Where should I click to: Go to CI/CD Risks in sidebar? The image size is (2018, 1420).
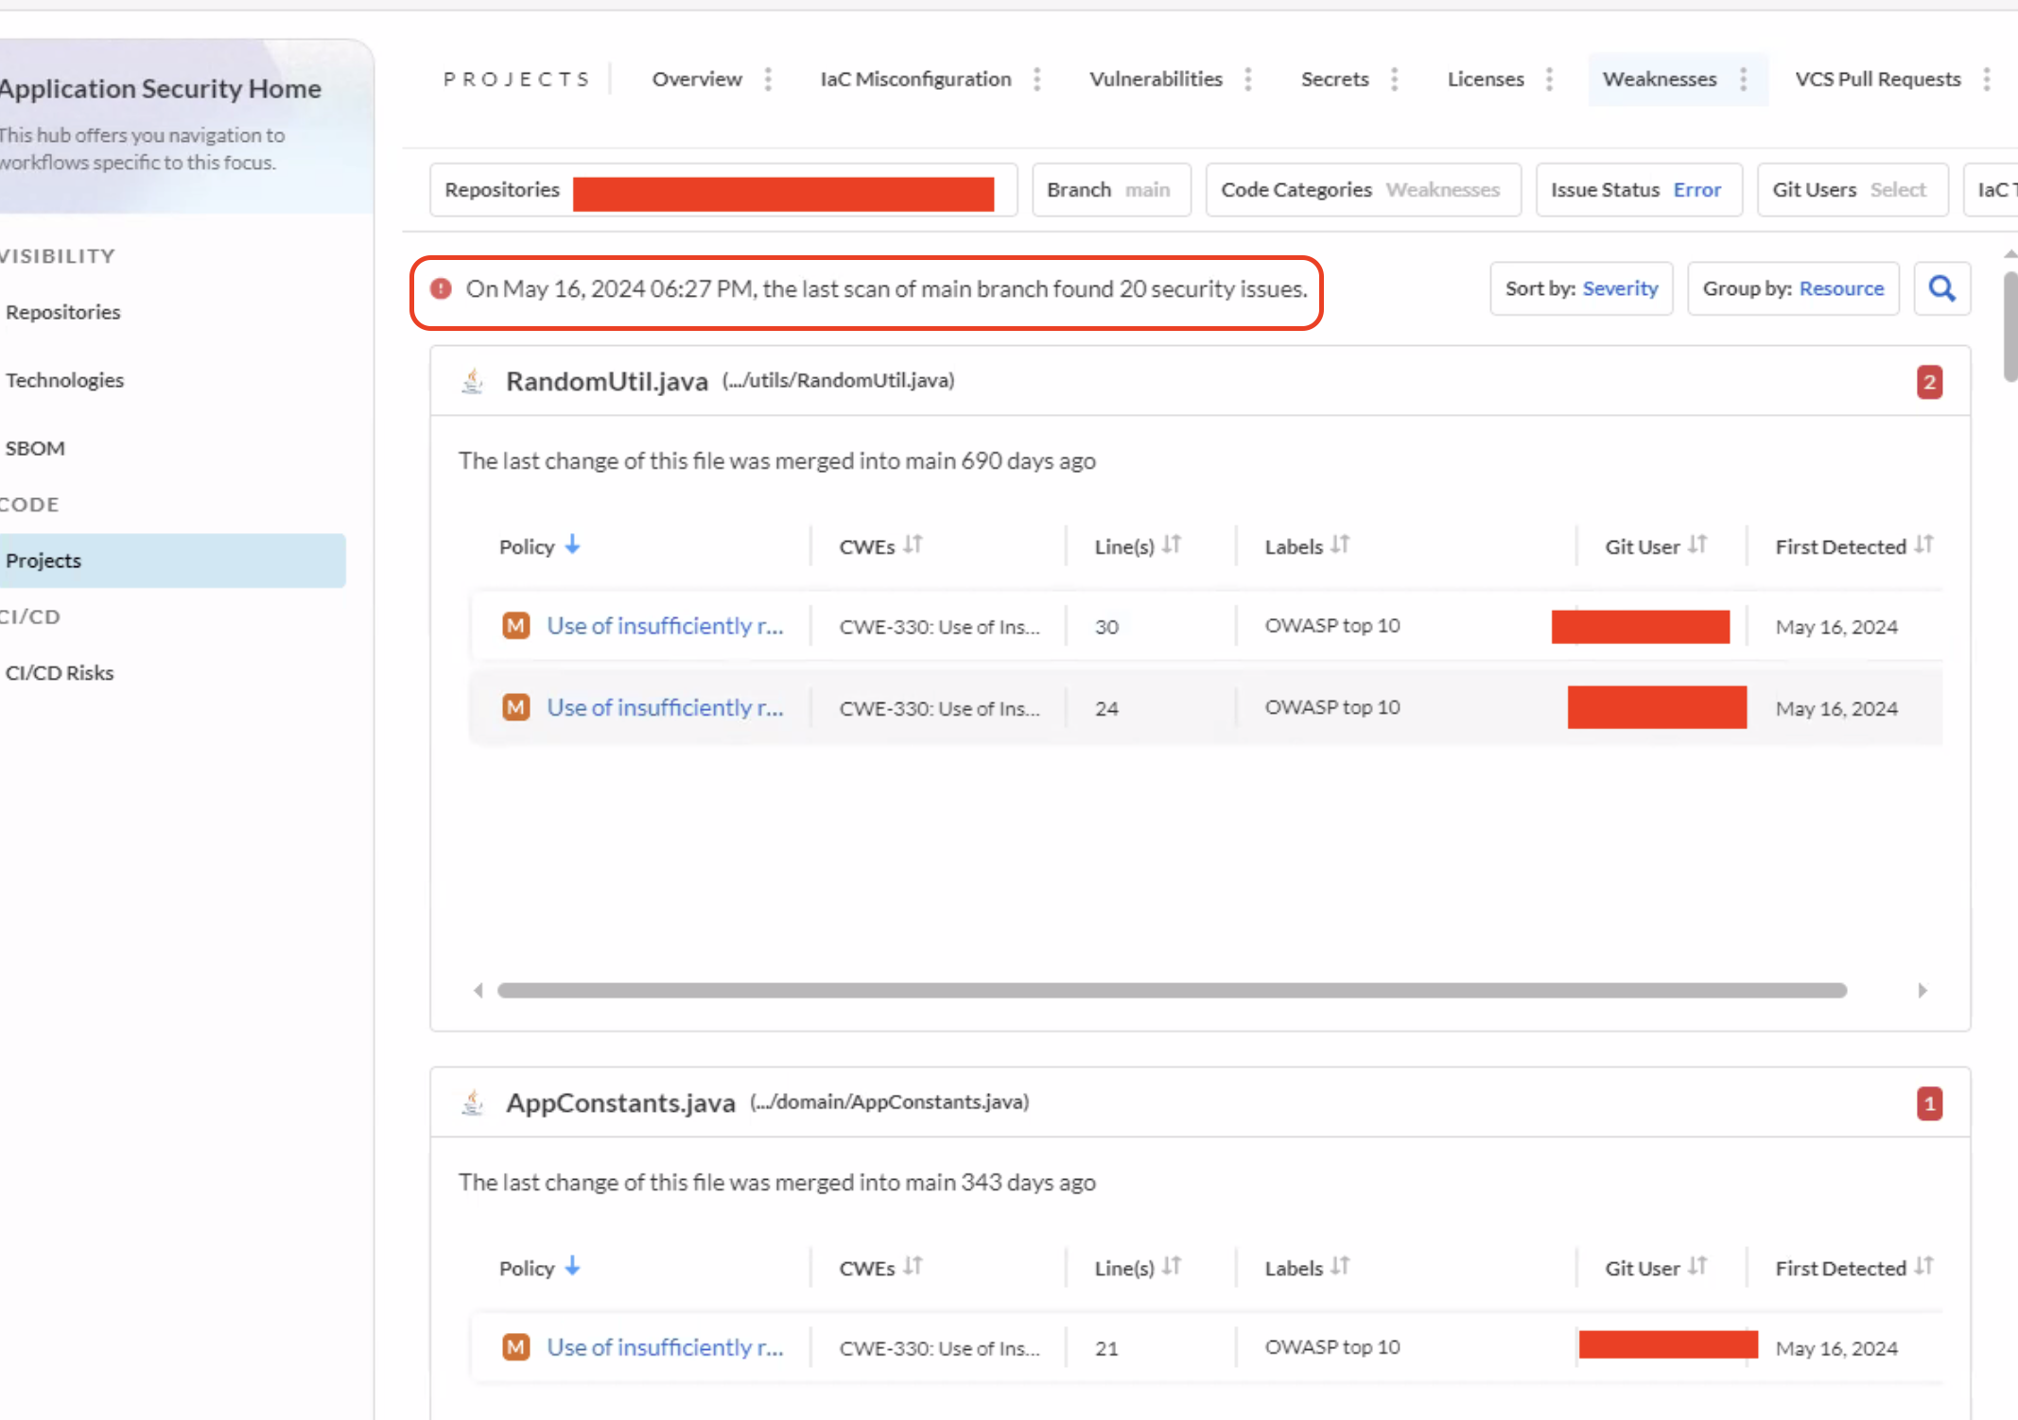[x=60, y=673]
